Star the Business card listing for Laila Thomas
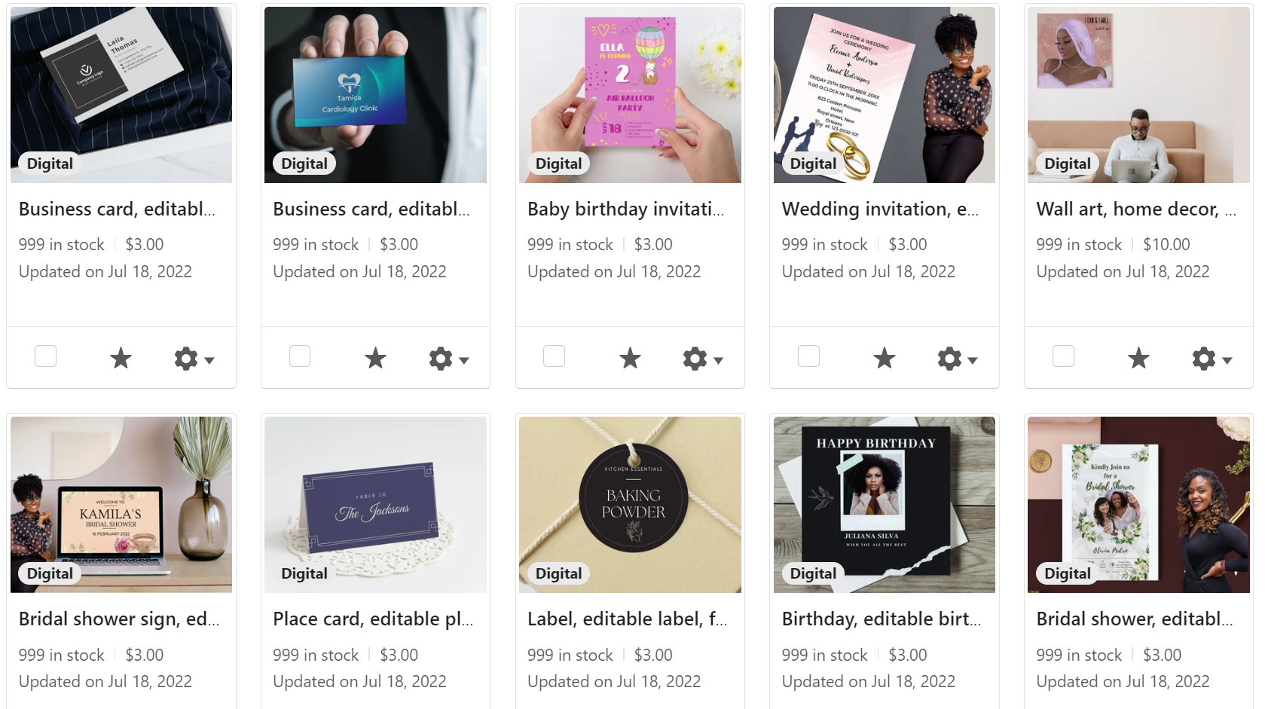This screenshot has height=709, width=1265. 121,358
